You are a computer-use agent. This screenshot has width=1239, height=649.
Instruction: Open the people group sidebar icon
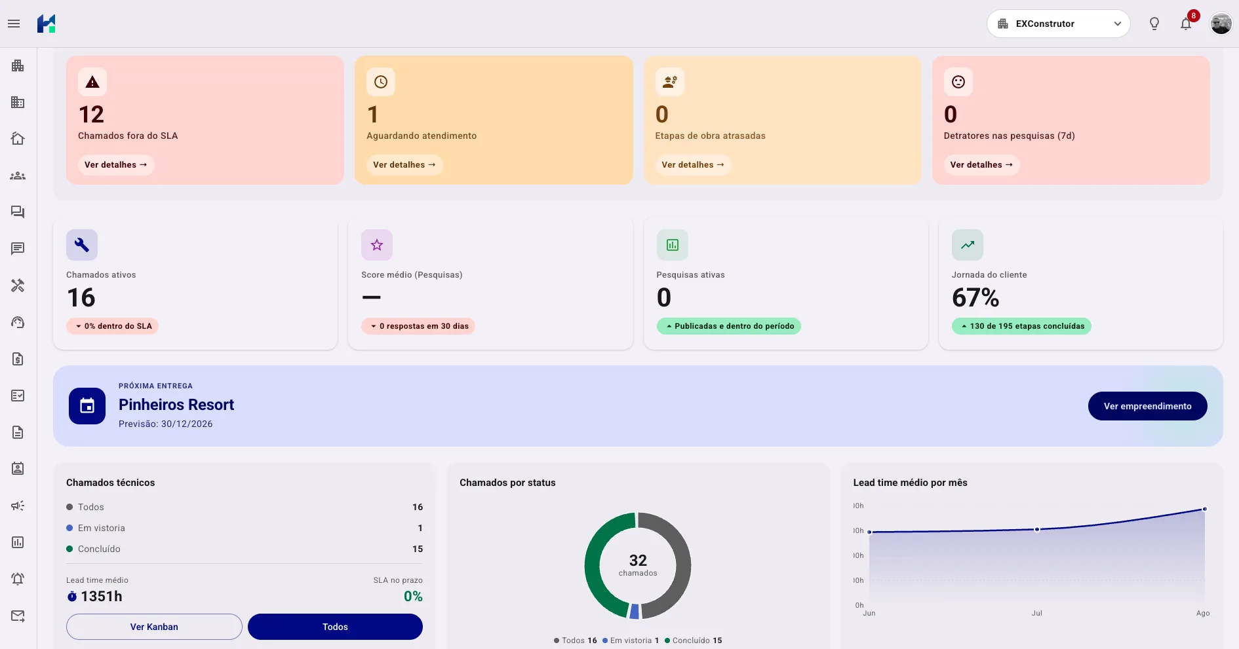(x=18, y=176)
